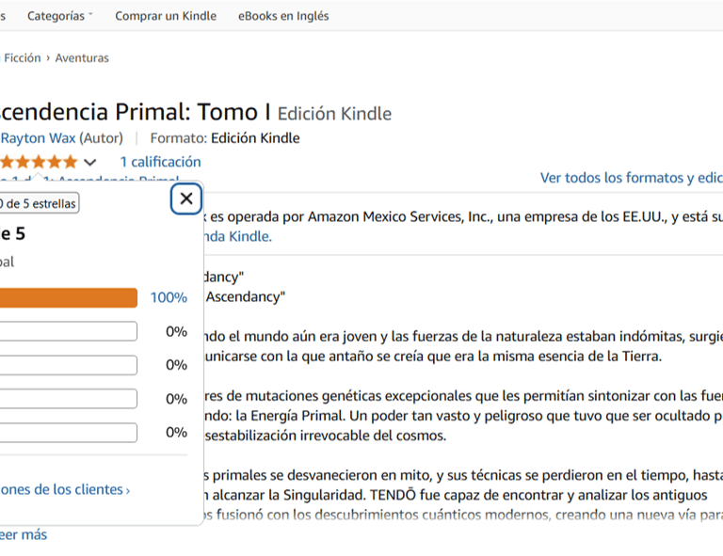Open the customer reviews link with chevron
Screen dimensions: 723x556
click(x=64, y=489)
